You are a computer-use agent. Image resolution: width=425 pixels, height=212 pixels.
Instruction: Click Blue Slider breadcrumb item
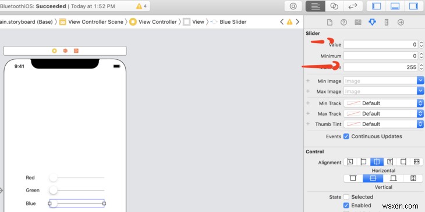(x=228, y=22)
